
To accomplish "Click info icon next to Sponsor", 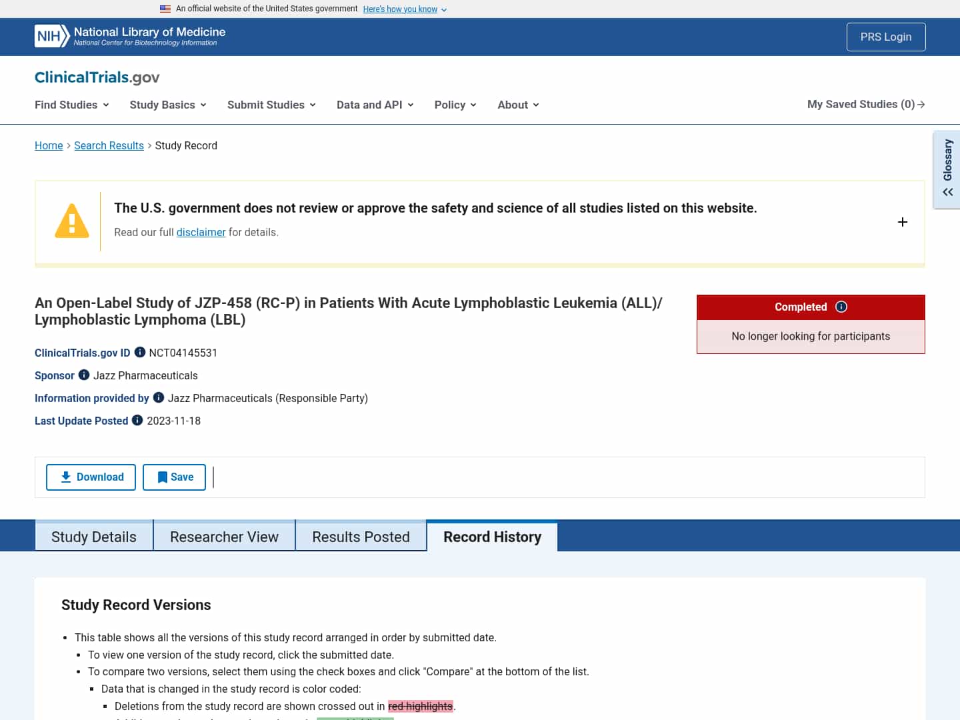I will (x=84, y=375).
